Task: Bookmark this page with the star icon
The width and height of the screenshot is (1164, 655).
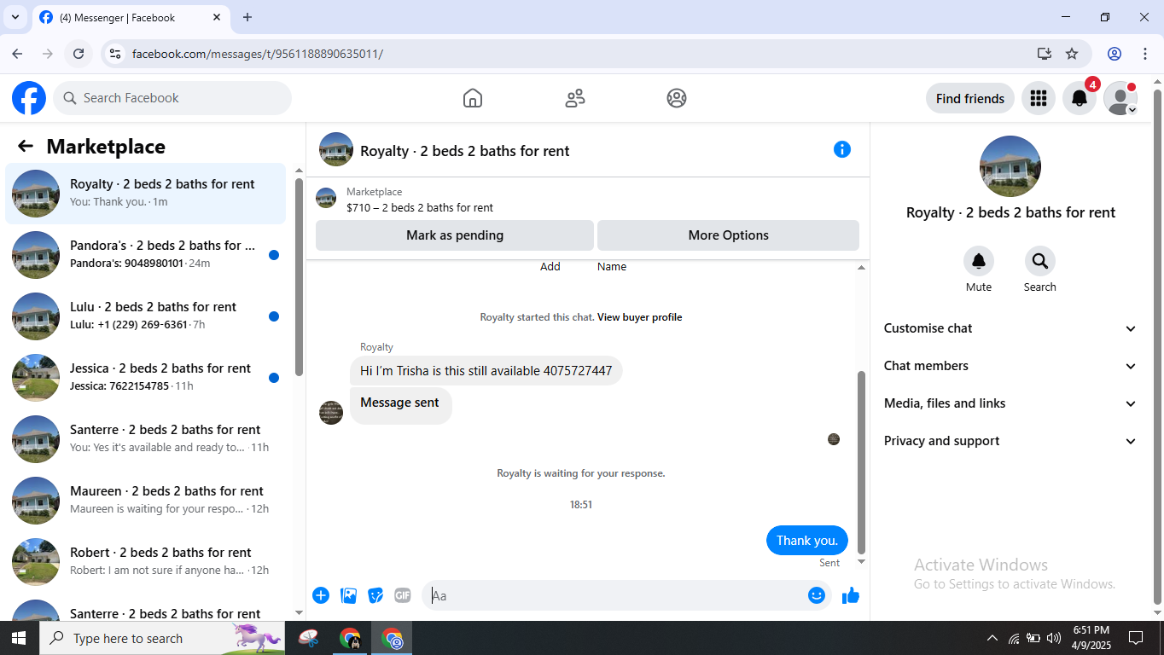Action: (x=1073, y=54)
